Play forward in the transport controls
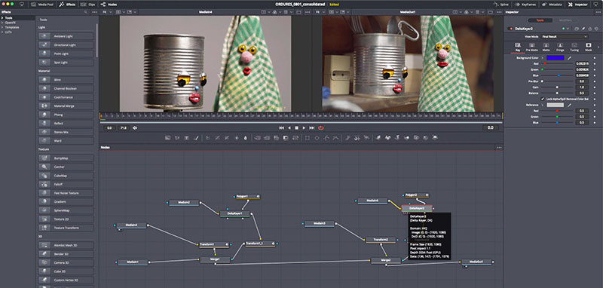 (304, 127)
